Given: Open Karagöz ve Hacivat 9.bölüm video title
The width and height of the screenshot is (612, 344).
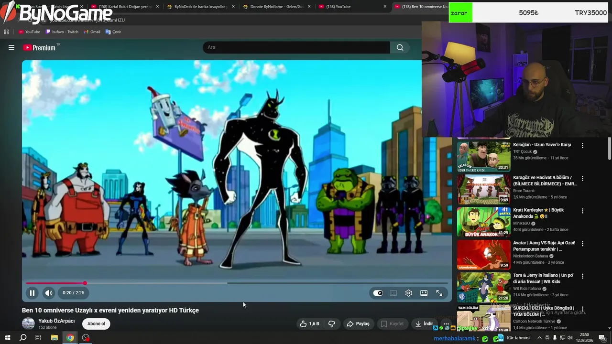Looking at the screenshot, I should pos(545,181).
